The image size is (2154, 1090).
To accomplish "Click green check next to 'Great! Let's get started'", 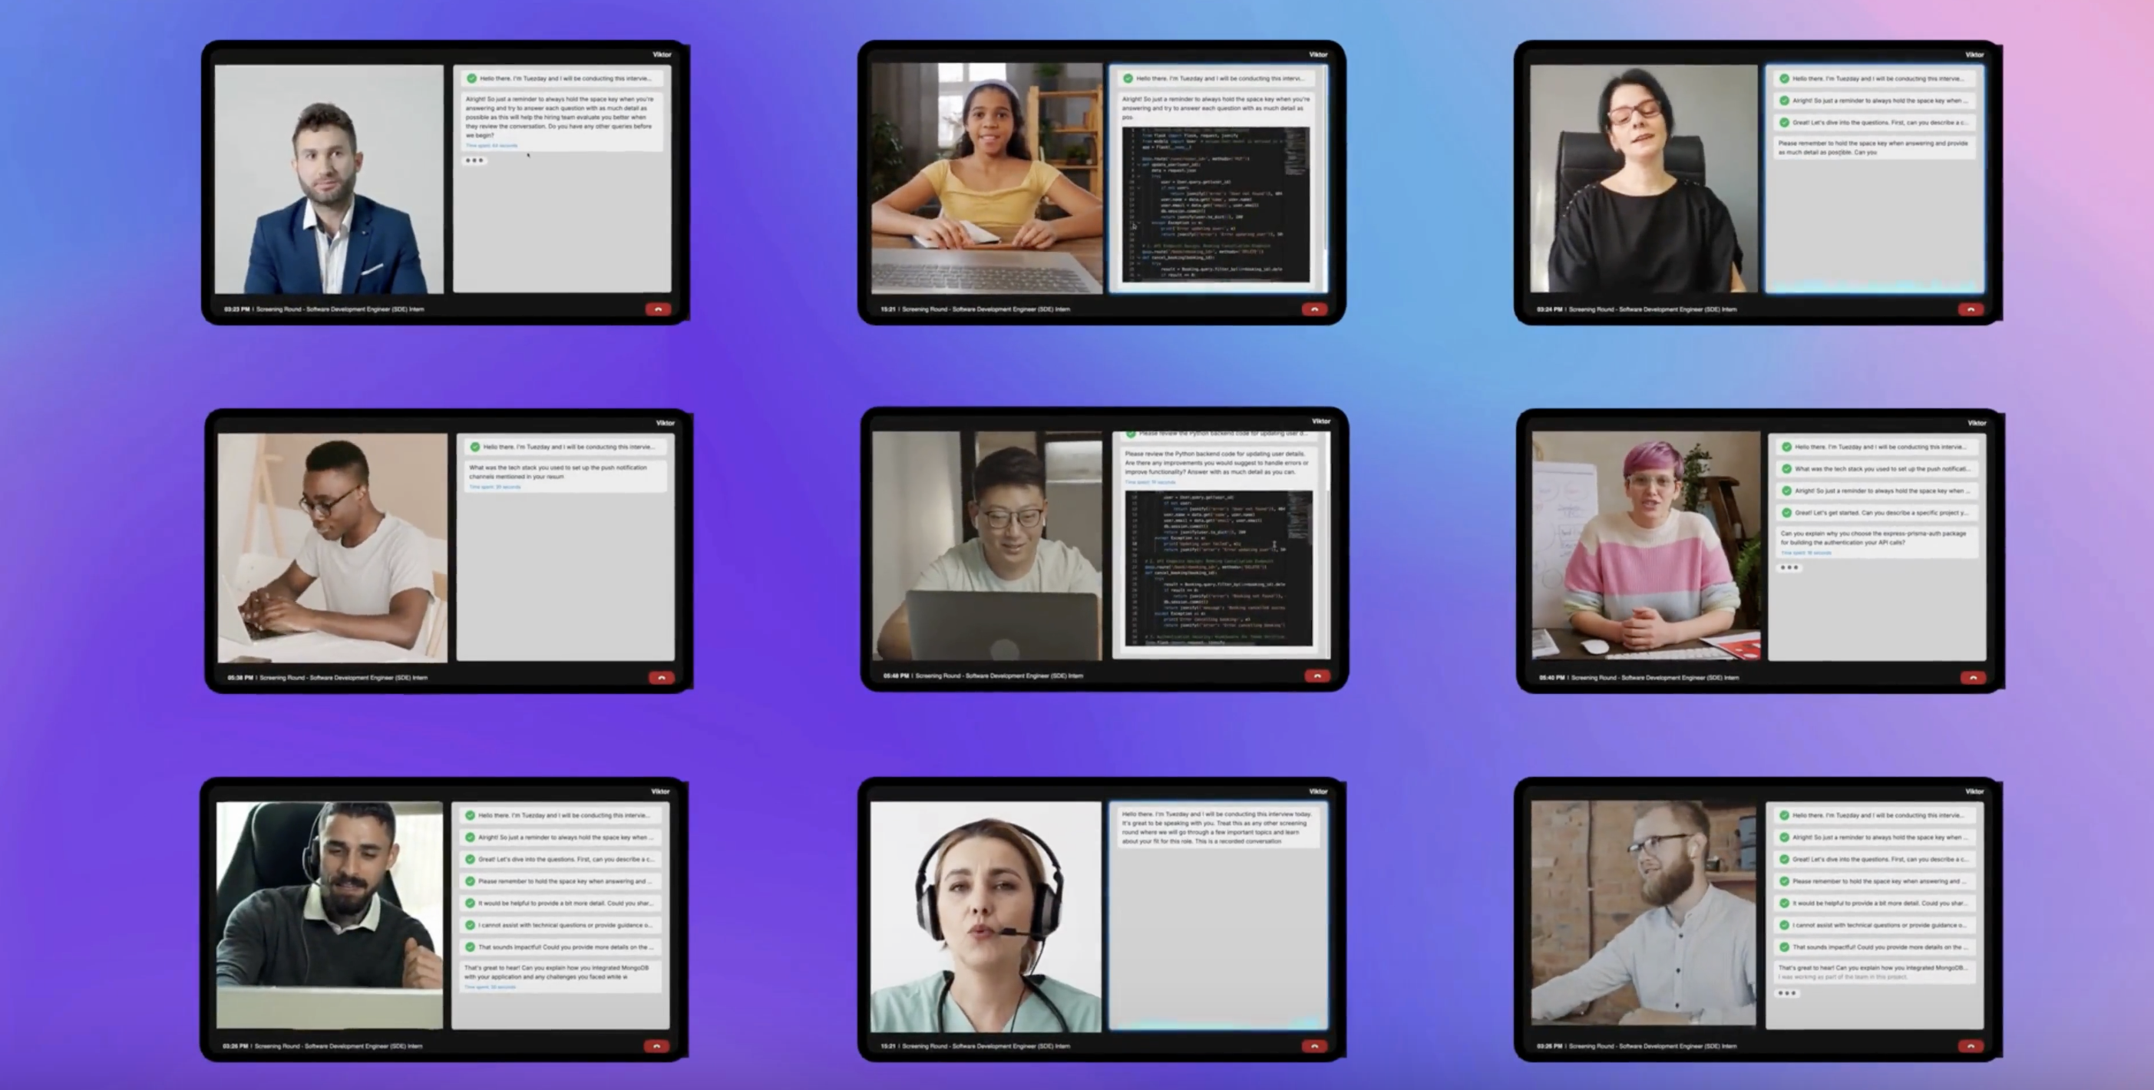I will (x=1786, y=513).
